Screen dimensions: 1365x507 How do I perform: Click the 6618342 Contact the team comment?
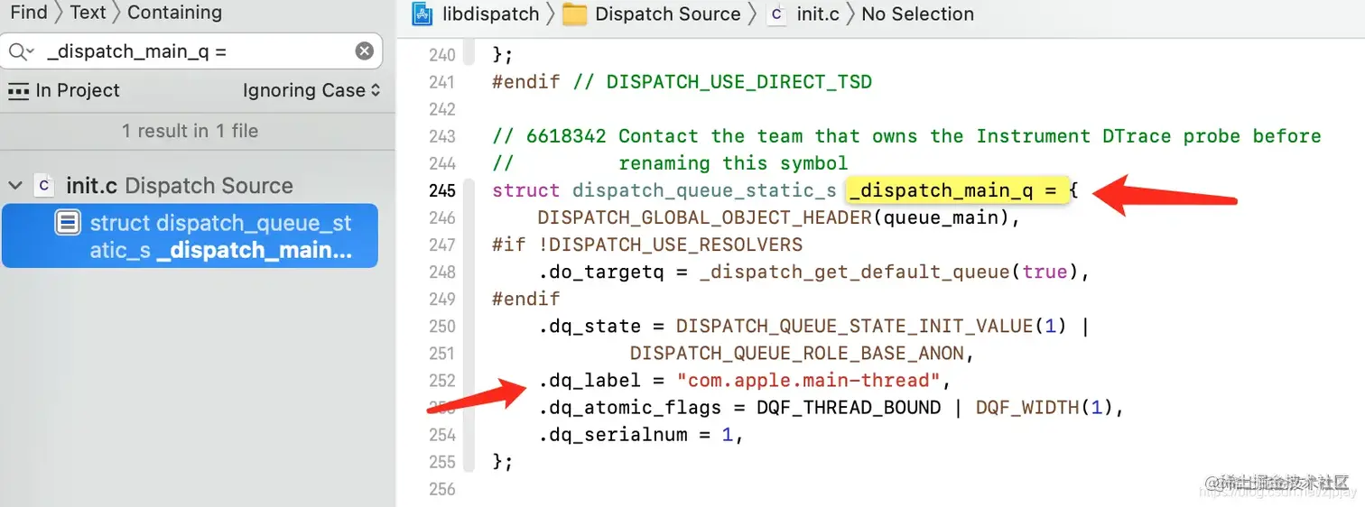pyautogui.click(x=906, y=136)
